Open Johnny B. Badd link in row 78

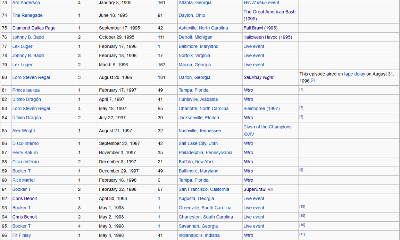[28, 55]
